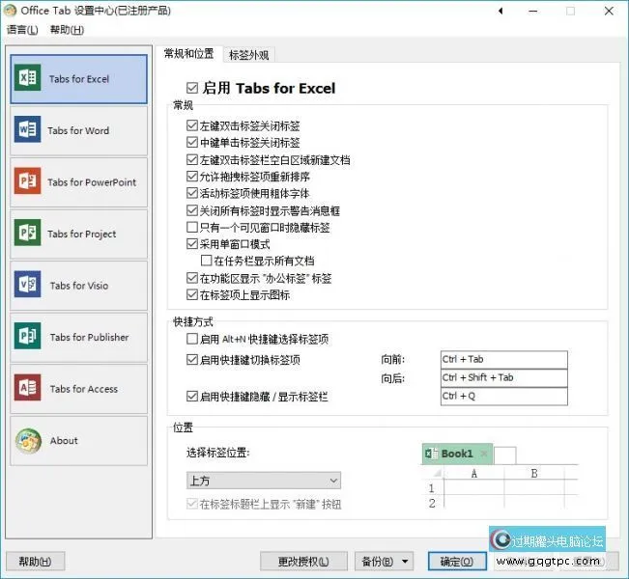Open the title bar dropdown arrow
The image size is (629, 579).
click(x=500, y=12)
